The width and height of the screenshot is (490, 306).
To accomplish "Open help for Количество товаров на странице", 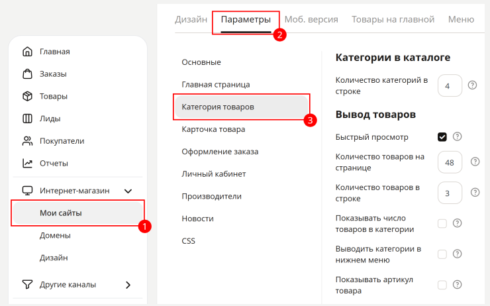I will coord(475,162).
